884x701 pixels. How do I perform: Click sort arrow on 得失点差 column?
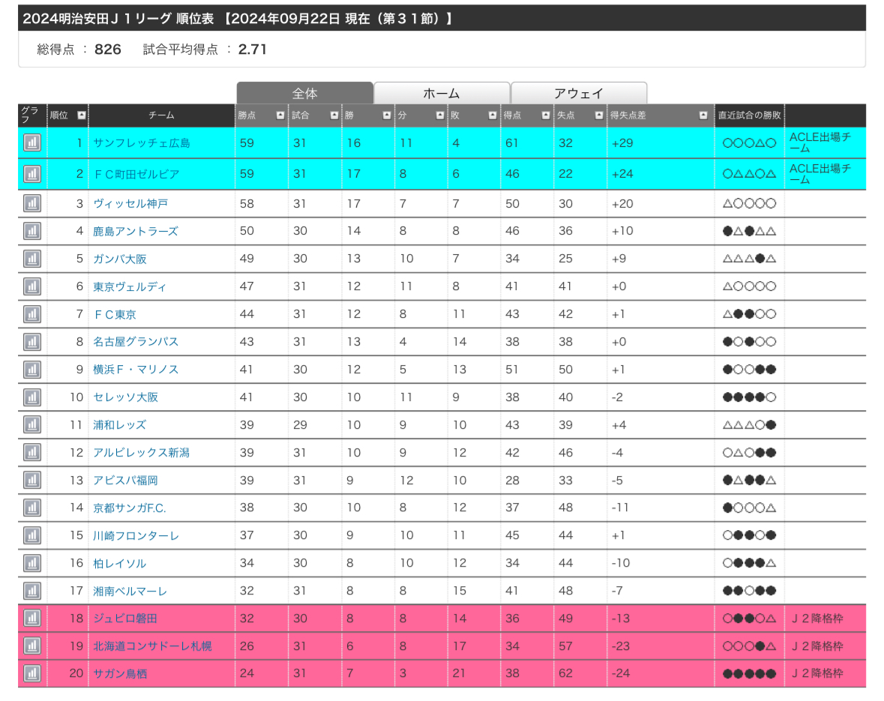click(703, 115)
